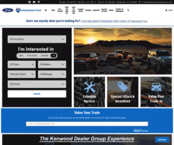This screenshot has height=145, width=174.
Task: Open the Specials menu item
Action: point(96,10)
